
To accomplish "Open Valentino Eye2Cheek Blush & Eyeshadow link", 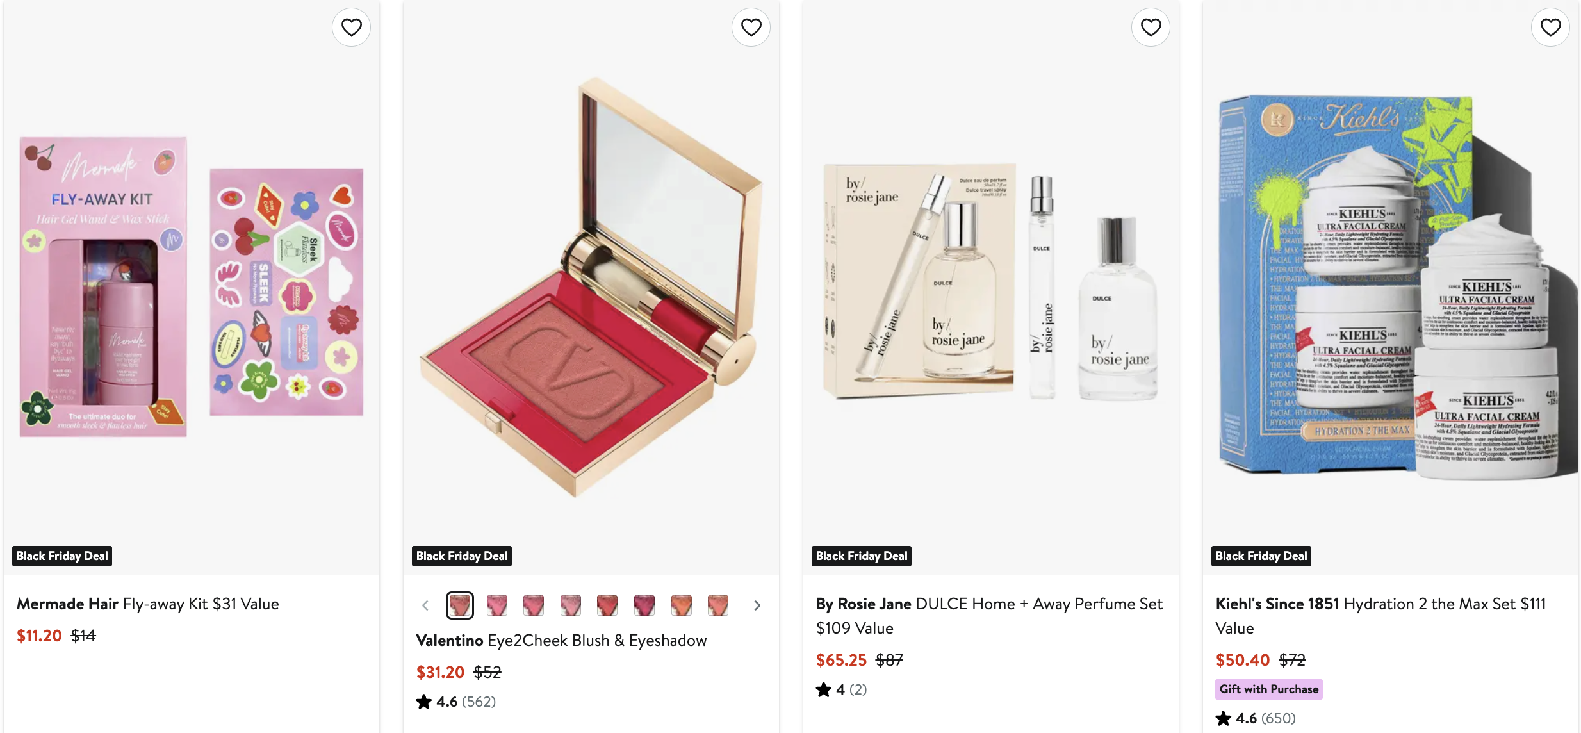I will [x=561, y=641].
